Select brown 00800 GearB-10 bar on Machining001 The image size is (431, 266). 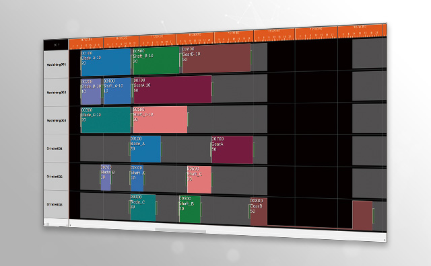tap(216, 58)
